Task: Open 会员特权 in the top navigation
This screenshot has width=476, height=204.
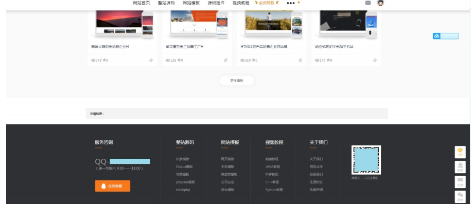Action: tap(267, 3)
